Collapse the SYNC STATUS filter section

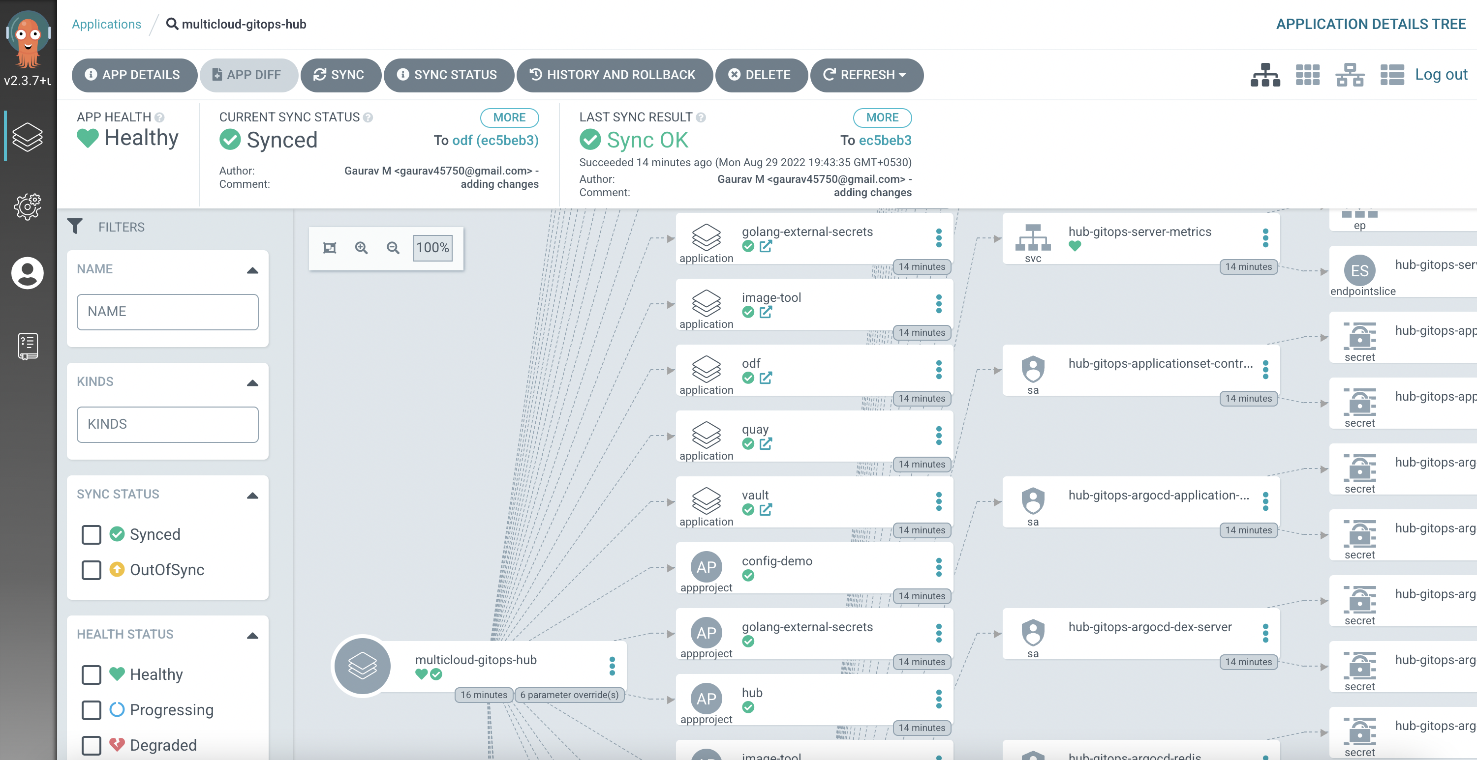252,496
